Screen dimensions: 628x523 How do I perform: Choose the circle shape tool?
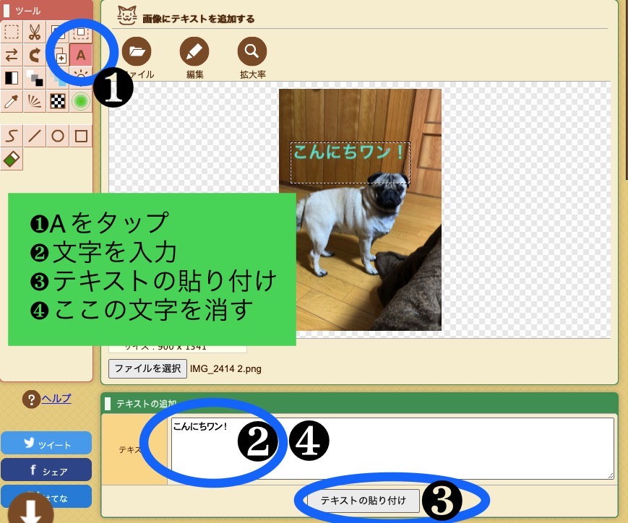pyautogui.click(x=58, y=136)
